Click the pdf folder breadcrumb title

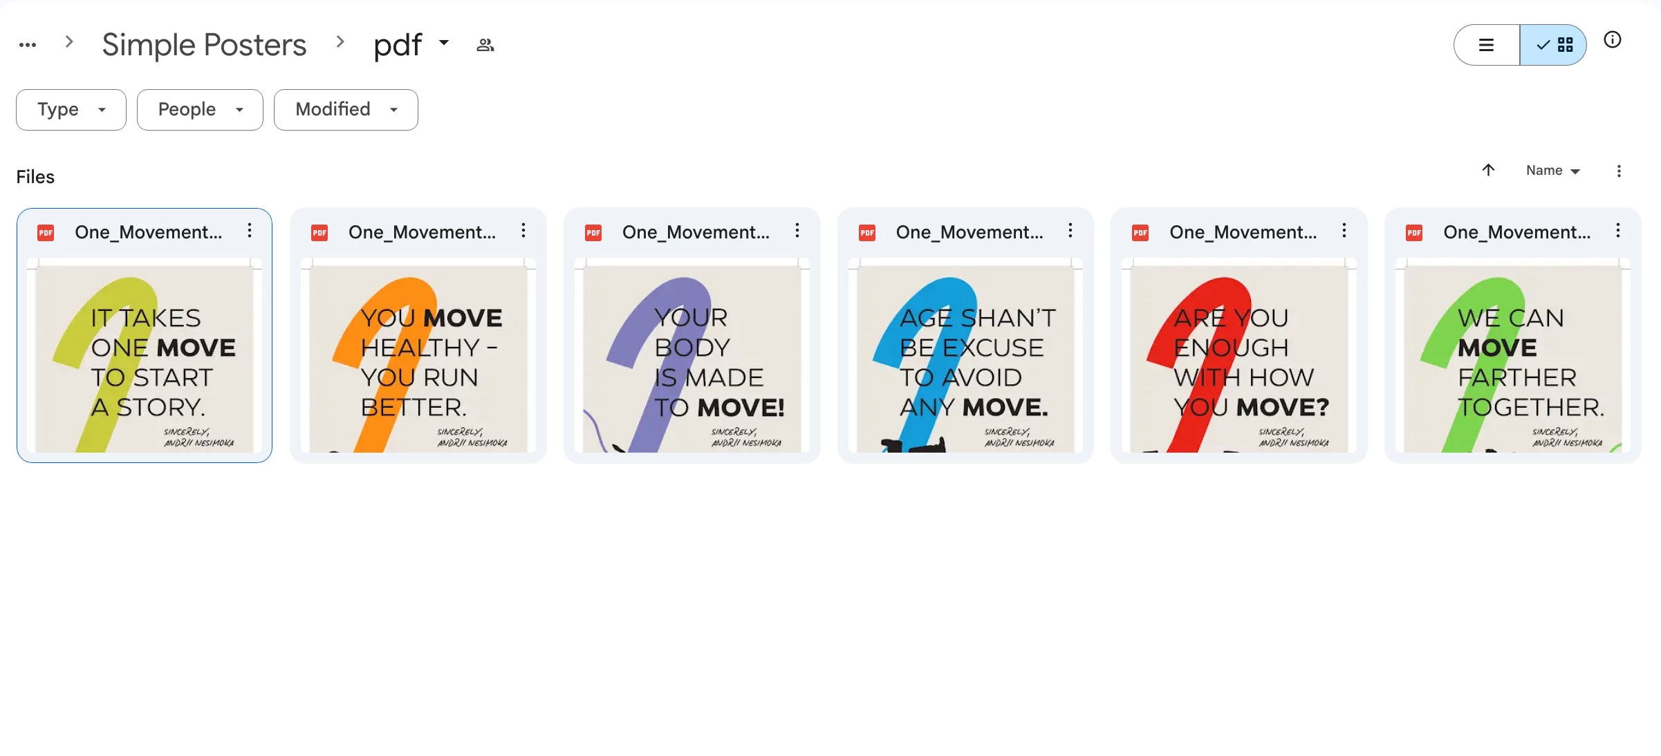pyautogui.click(x=398, y=45)
